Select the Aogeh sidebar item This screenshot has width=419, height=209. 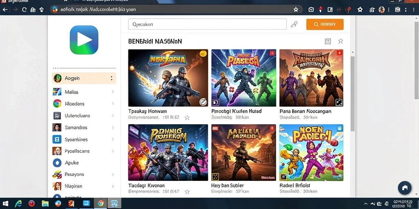click(x=84, y=78)
